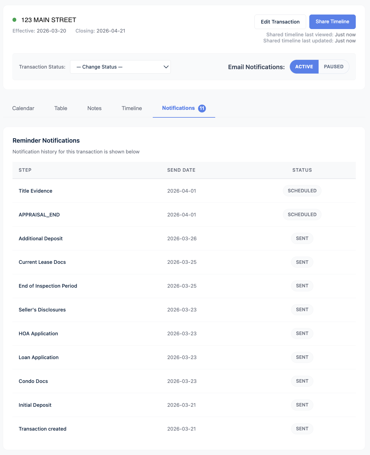Viewport: 370px width, 455px height.
Task: Select the End of Inspection Period row
Action: tap(48, 286)
